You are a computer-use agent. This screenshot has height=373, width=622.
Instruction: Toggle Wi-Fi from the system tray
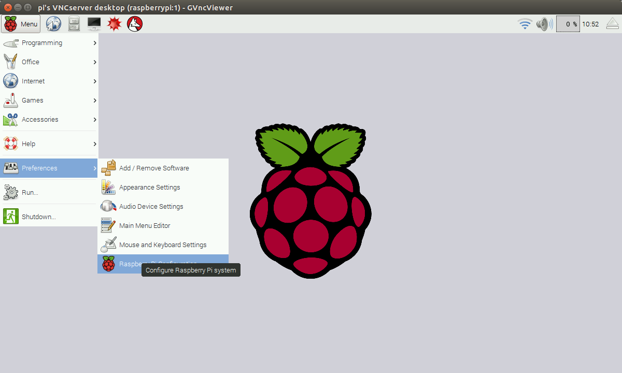click(x=525, y=24)
